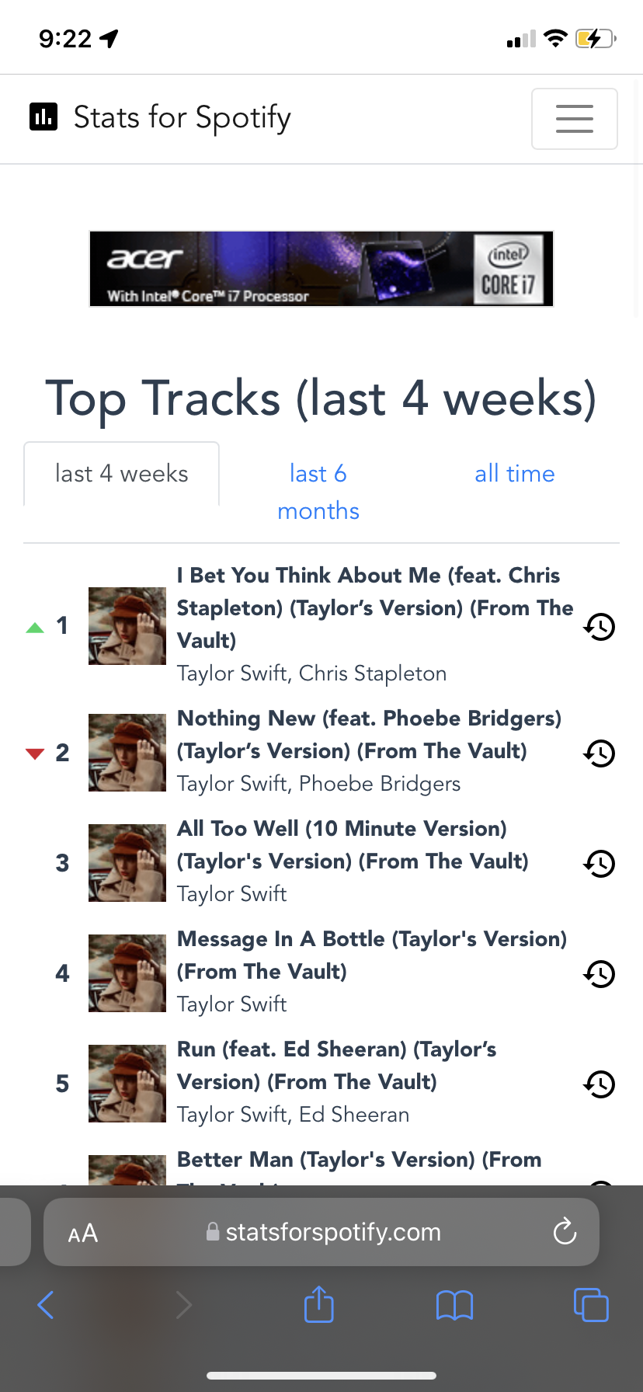The image size is (643, 1392).
Task: Switch to the last 6 months tab
Action: pos(318,492)
